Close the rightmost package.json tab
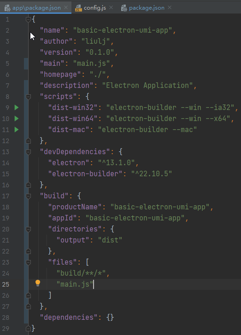Image resolution: width=241 pixels, height=335 pixels. point(170,7)
